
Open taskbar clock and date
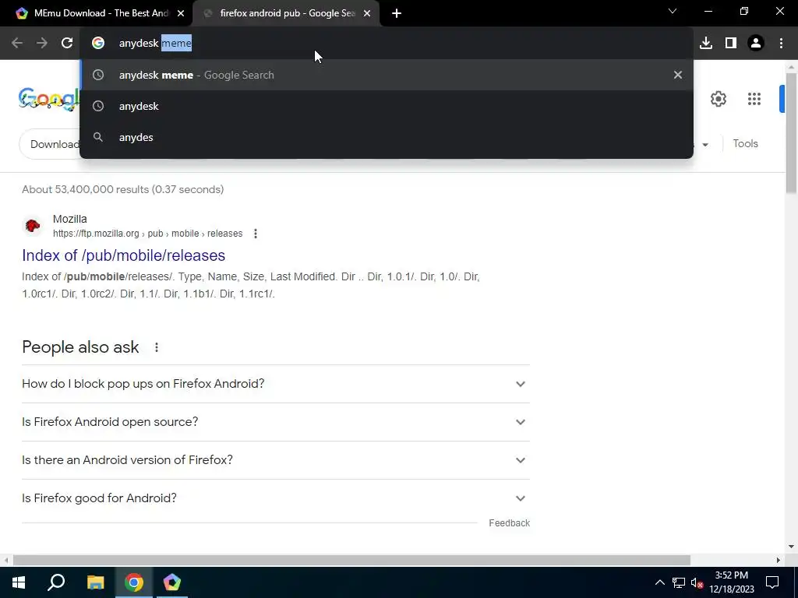tap(732, 582)
